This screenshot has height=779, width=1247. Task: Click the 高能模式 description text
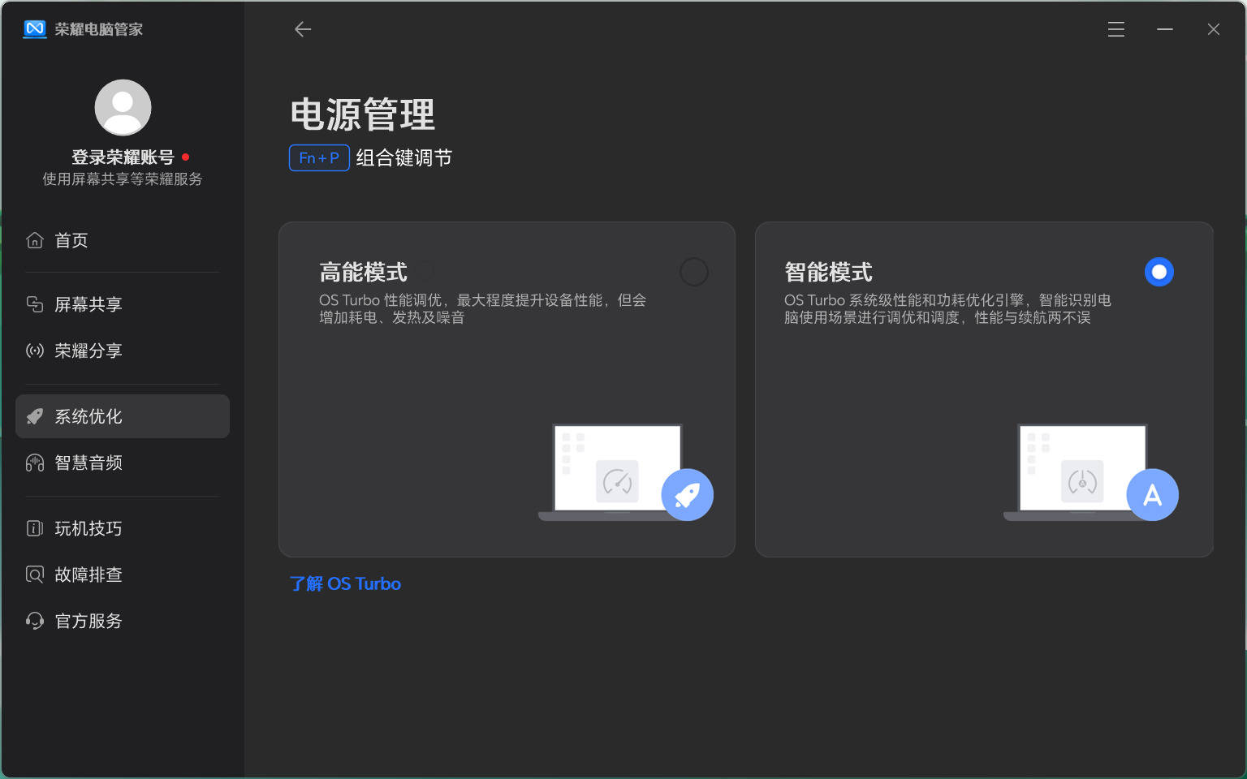pyautogui.click(x=483, y=308)
